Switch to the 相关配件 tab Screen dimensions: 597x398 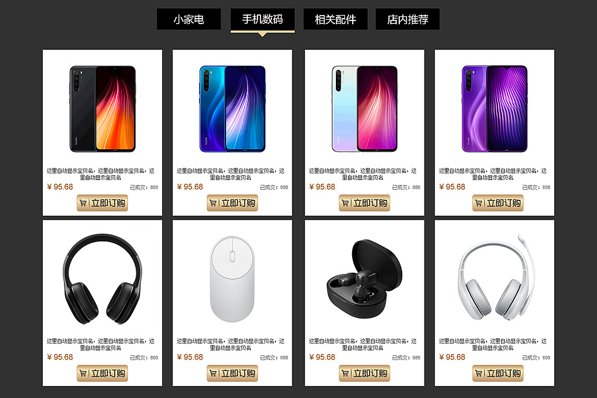click(335, 19)
